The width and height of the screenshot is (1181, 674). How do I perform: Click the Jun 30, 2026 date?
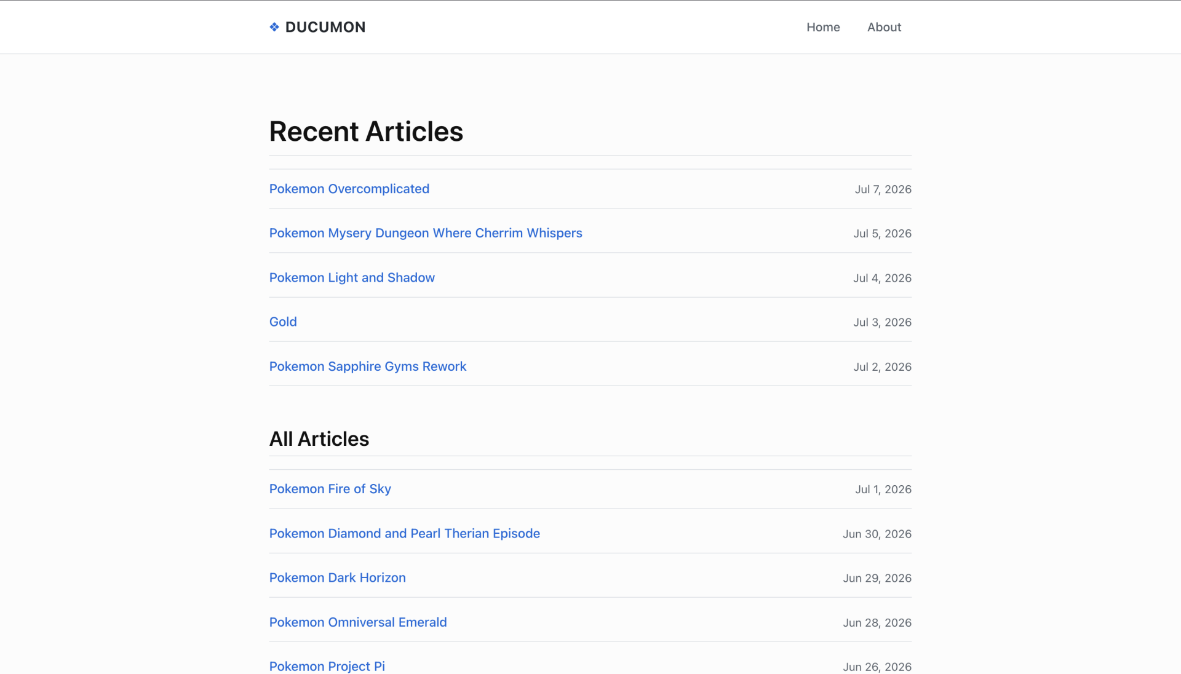(877, 534)
